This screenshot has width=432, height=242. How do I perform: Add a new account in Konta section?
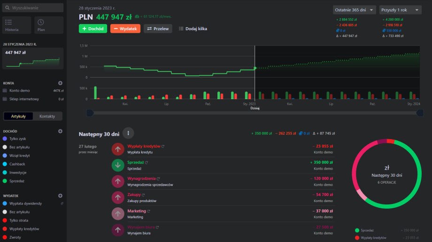[60, 83]
